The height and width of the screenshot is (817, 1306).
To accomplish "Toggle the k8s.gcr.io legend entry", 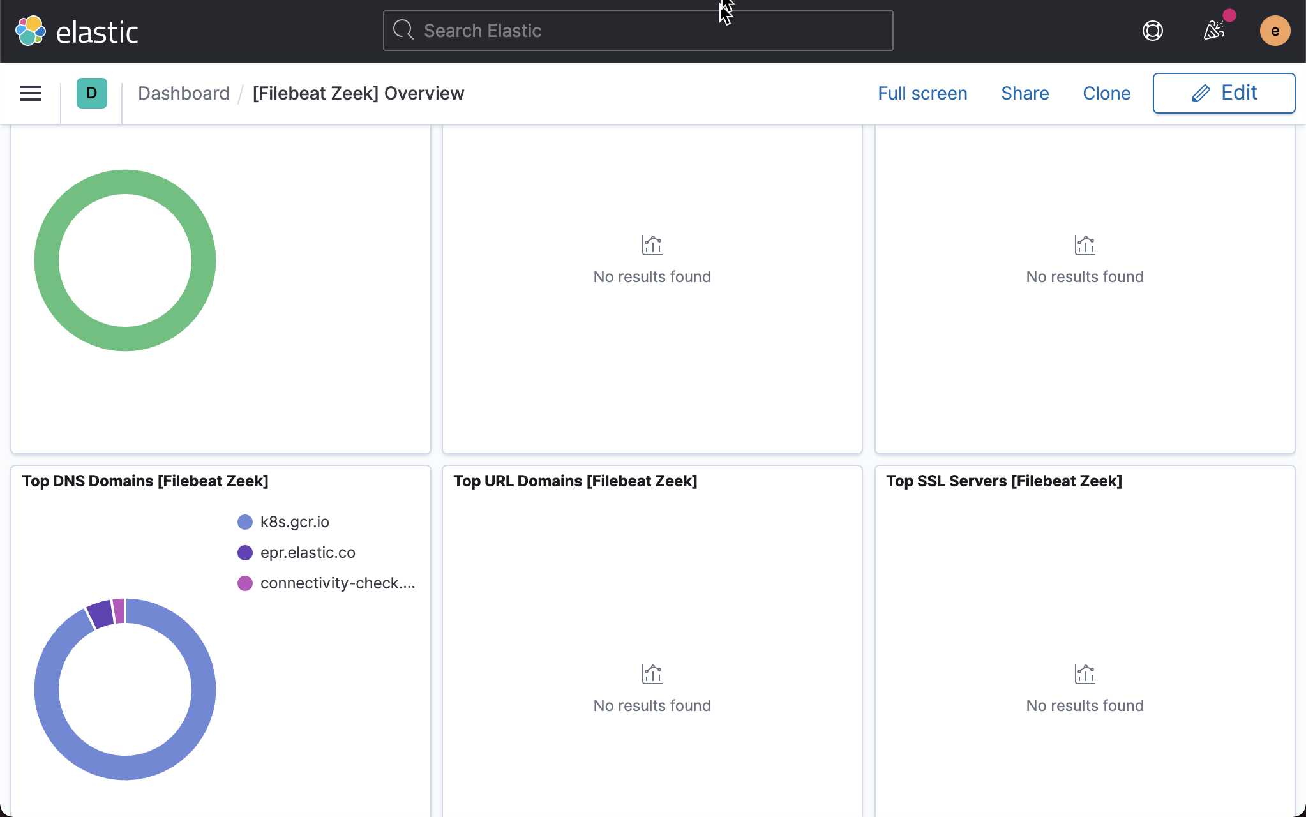I will (x=294, y=521).
